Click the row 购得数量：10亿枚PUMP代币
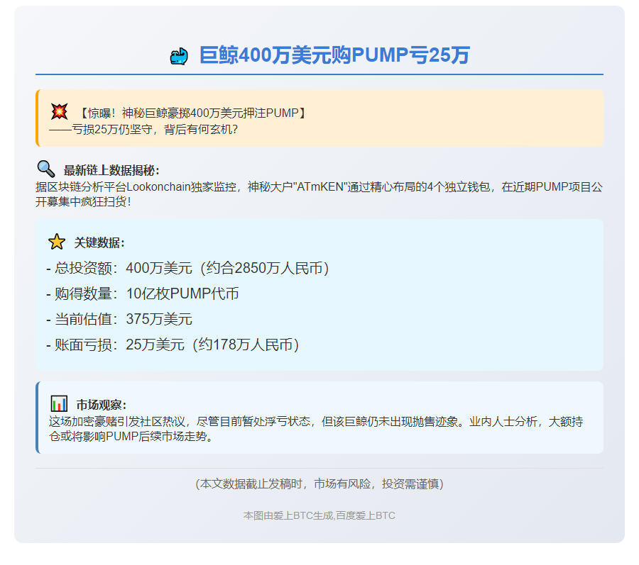Screen dimensions: 639x565 143,293
